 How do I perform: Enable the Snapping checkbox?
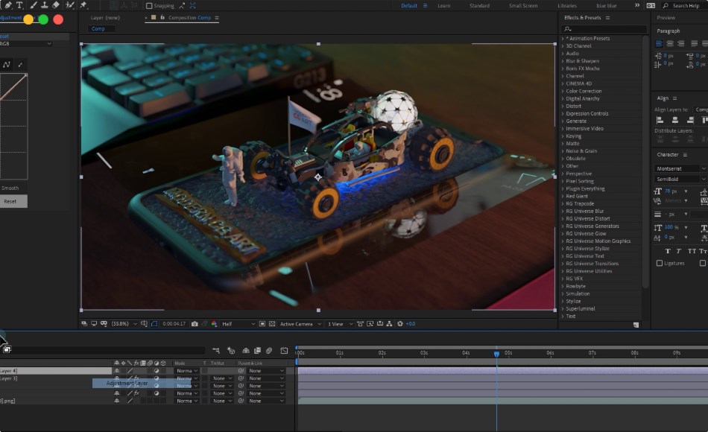(149, 6)
